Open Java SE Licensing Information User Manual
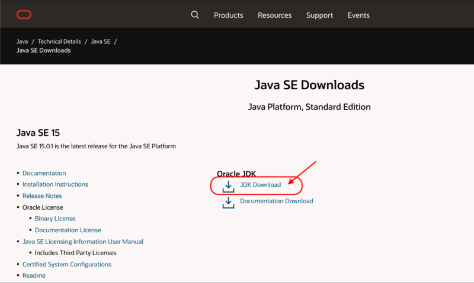 click(83, 242)
